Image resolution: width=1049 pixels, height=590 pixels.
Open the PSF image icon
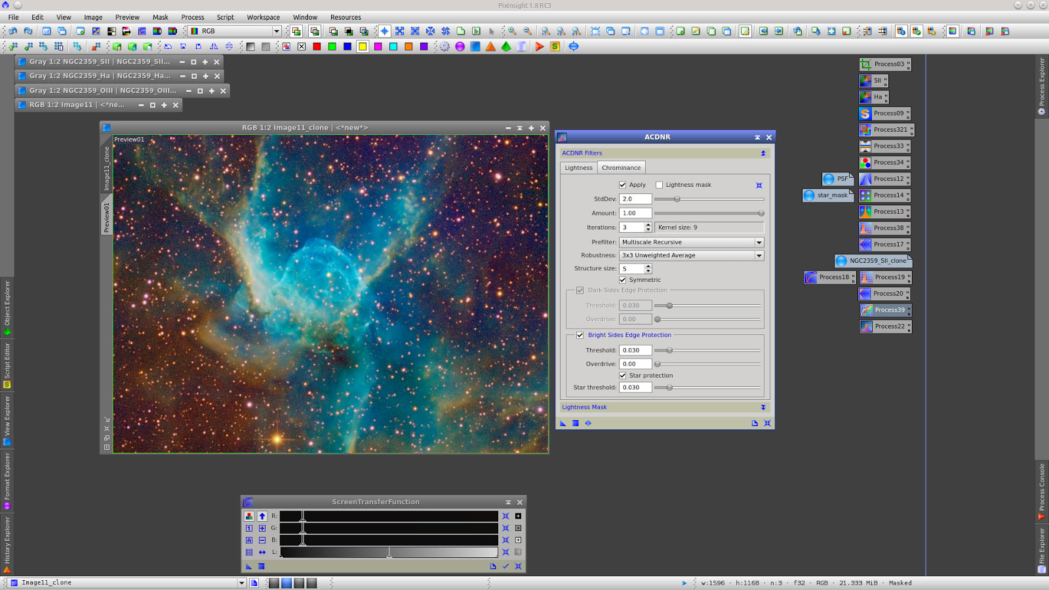click(x=837, y=179)
